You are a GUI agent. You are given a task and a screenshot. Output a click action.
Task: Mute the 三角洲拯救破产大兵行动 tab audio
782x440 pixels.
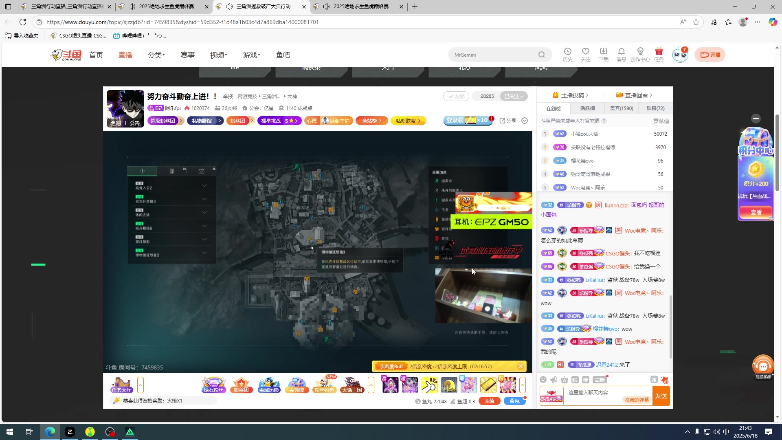229,7
